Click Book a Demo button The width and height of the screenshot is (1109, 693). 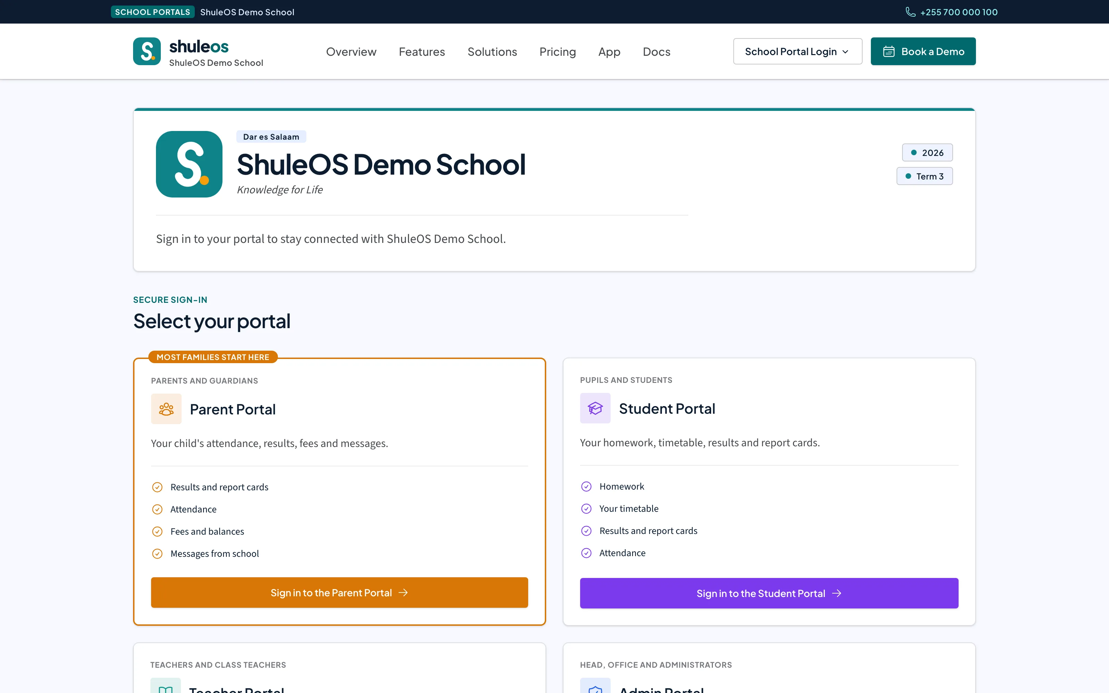click(923, 51)
